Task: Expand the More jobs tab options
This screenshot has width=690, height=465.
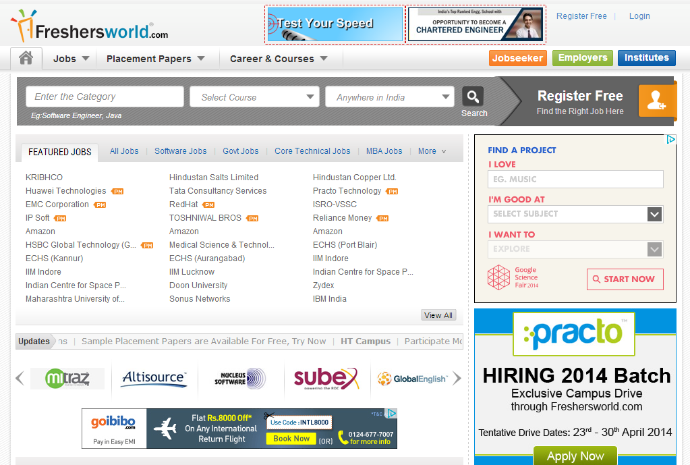Action: tap(432, 151)
